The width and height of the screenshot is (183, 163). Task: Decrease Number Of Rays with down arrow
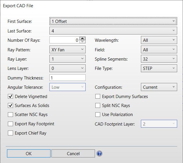tap(82, 42)
